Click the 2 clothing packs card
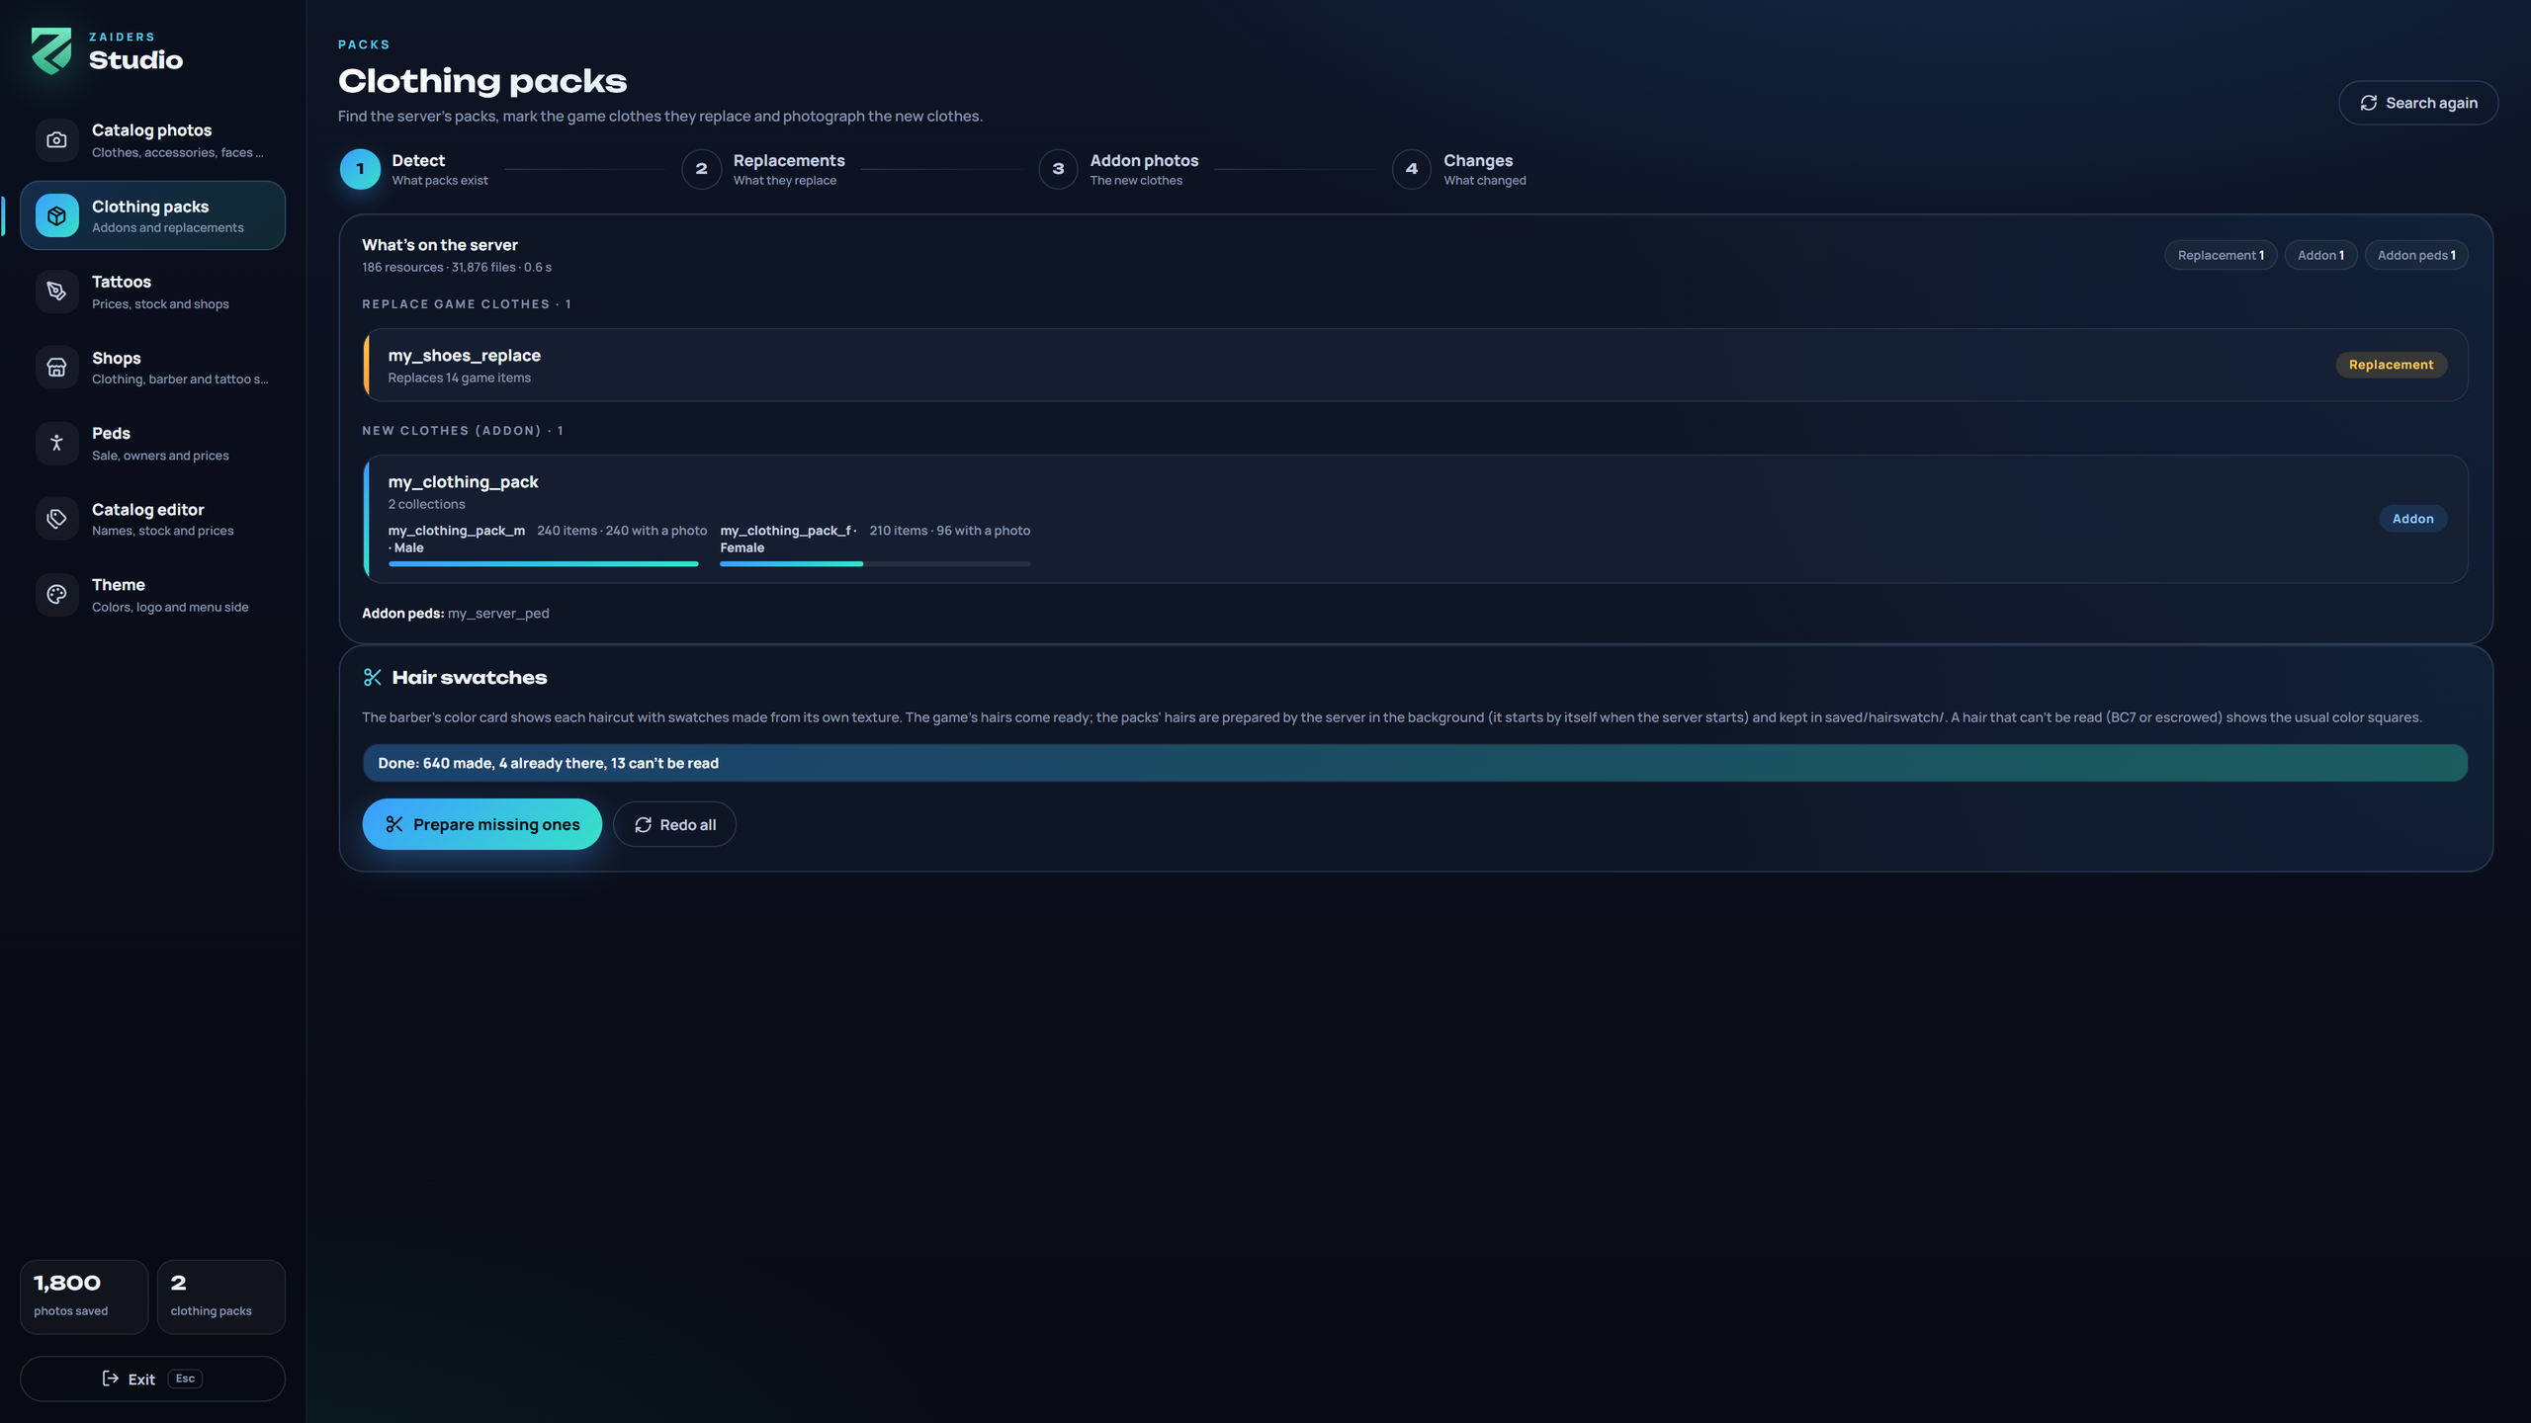Screen dimensions: 2531x1423 click(x=221, y=1297)
